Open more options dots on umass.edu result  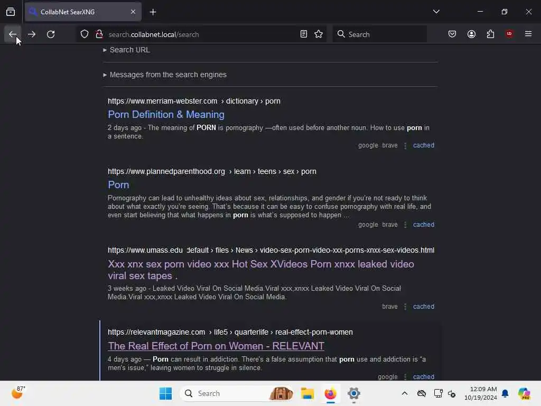coord(405,307)
